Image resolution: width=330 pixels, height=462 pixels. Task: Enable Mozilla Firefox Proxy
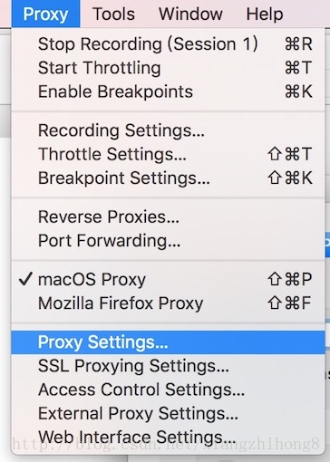(x=168, y=303)
